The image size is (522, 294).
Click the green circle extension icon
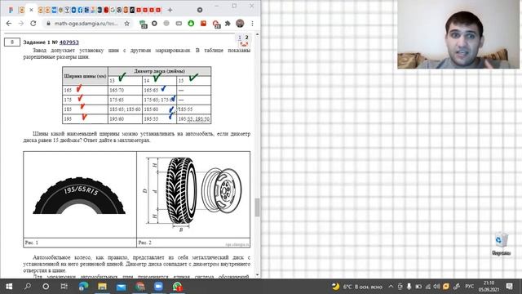(x=191, y=24)
